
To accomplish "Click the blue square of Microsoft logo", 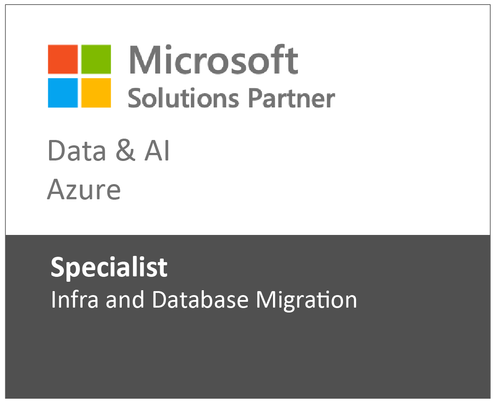I will coord(62,93).
